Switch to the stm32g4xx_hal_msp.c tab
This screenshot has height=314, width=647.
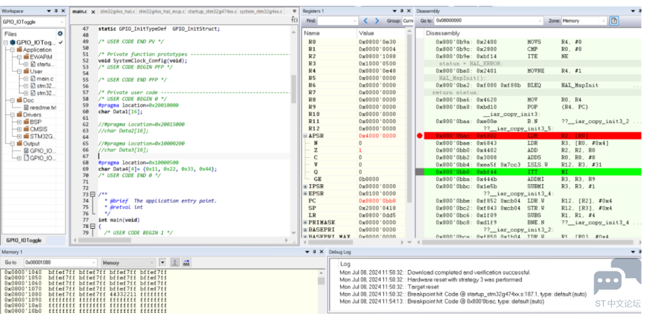162,12
